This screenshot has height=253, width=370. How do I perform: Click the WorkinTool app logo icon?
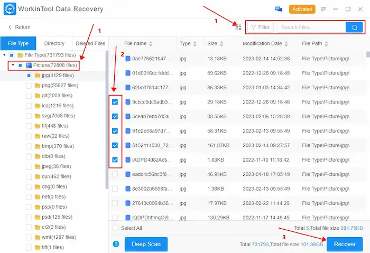coord(10,9)
